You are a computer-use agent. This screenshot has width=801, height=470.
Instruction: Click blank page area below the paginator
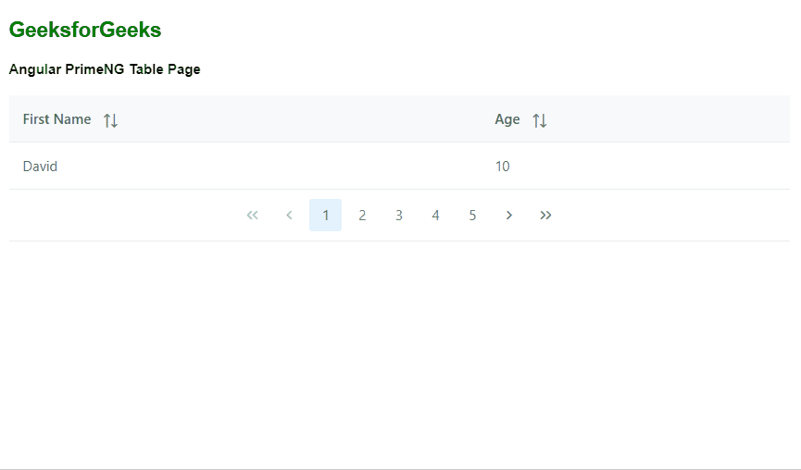click(398, 352)
